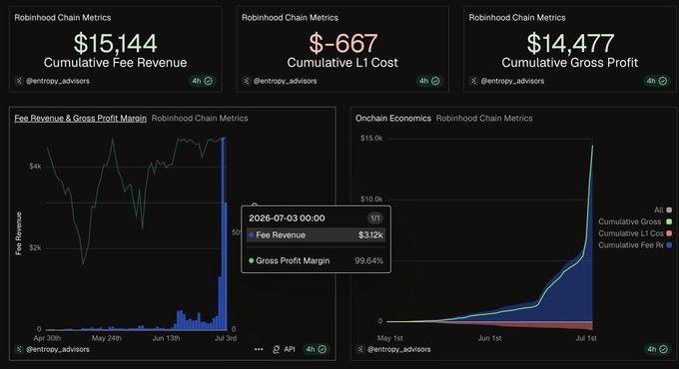Click the Cumulative Gross Profit label
Image resolution: width=679 pixels, height=369 pixels.
pos(570,63)
